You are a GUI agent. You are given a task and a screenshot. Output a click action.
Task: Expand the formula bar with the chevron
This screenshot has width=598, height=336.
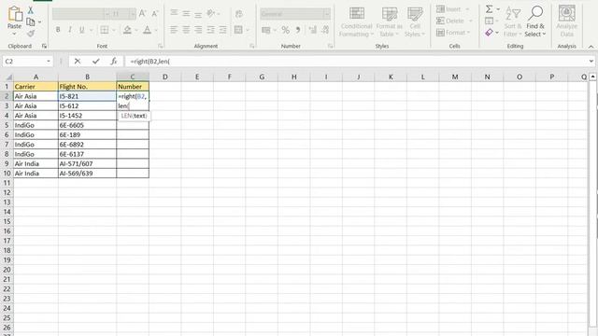(x=591, y=61)
